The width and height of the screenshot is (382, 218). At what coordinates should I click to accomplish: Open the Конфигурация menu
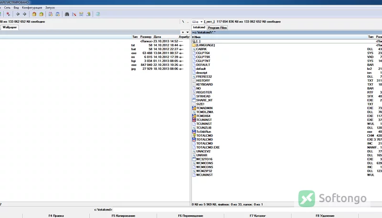tap(32, 8)
